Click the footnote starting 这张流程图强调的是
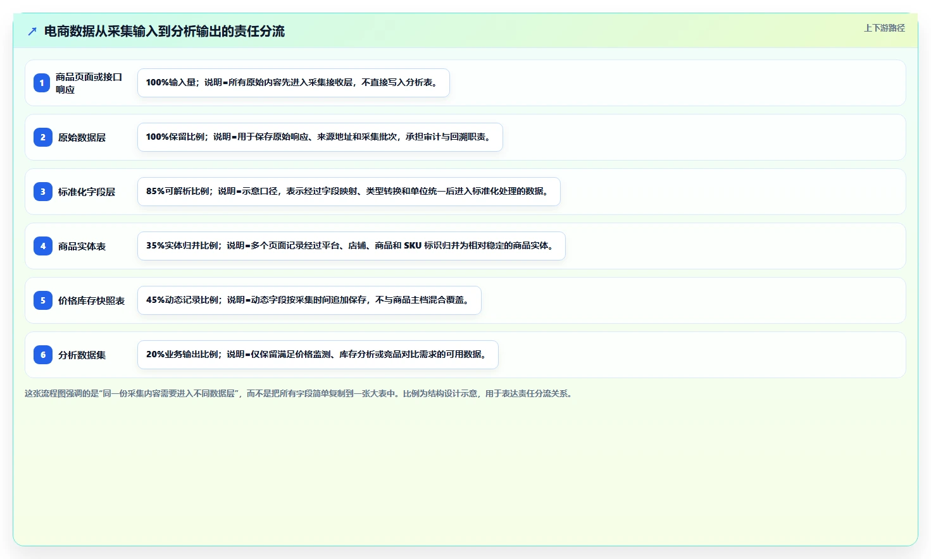 [299, 393]
